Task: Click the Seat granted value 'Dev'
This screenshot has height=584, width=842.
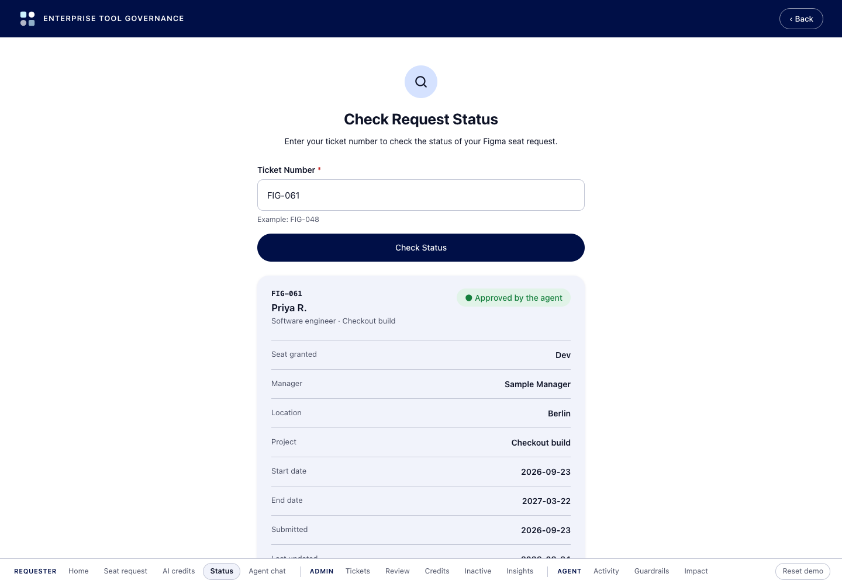Action: click(563, 355)
